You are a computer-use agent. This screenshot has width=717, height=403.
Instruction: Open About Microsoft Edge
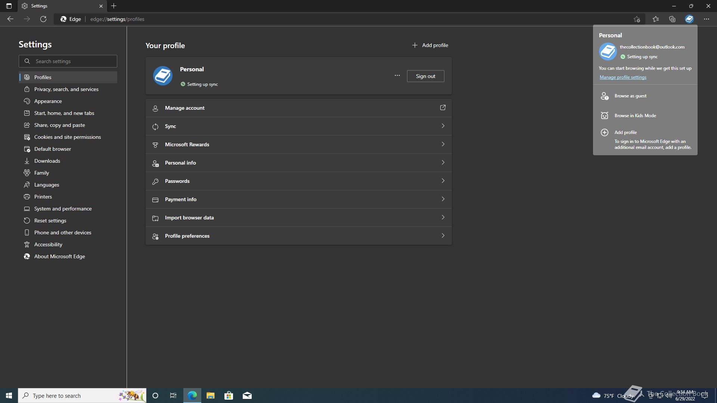(x=68, y=256)
